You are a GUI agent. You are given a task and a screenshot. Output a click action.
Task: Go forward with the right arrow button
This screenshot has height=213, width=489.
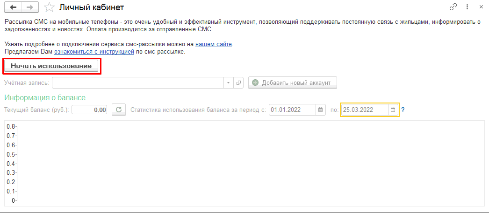click(x=30, y=7)
